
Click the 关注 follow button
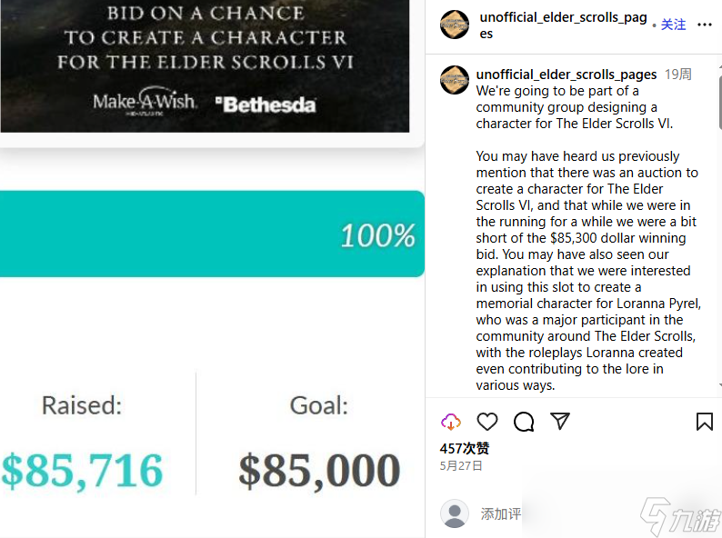pos(673,25)
